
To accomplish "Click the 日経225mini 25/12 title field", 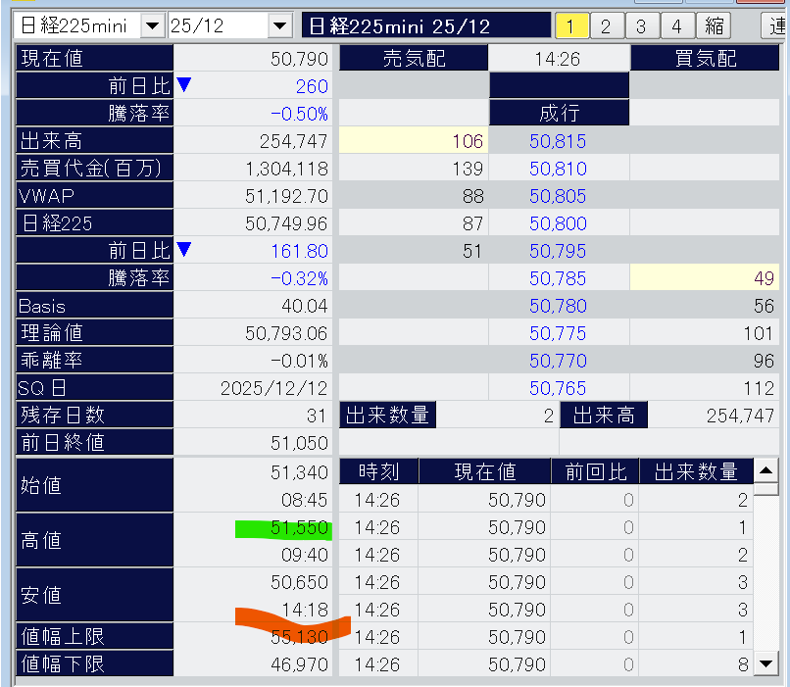I will [425, 25].
